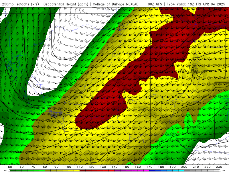This screenshot has height=172, width=229.
Task: Click the '230' value on the color scale
Action: 219,167
